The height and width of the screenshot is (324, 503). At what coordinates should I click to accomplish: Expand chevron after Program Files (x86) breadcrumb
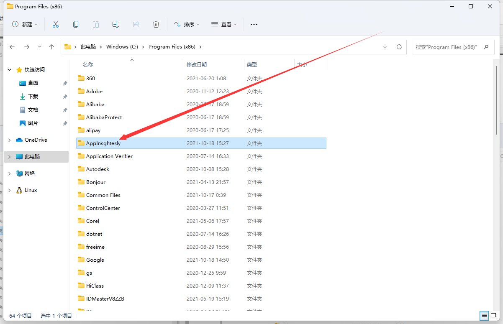click(x=200, y=47)
